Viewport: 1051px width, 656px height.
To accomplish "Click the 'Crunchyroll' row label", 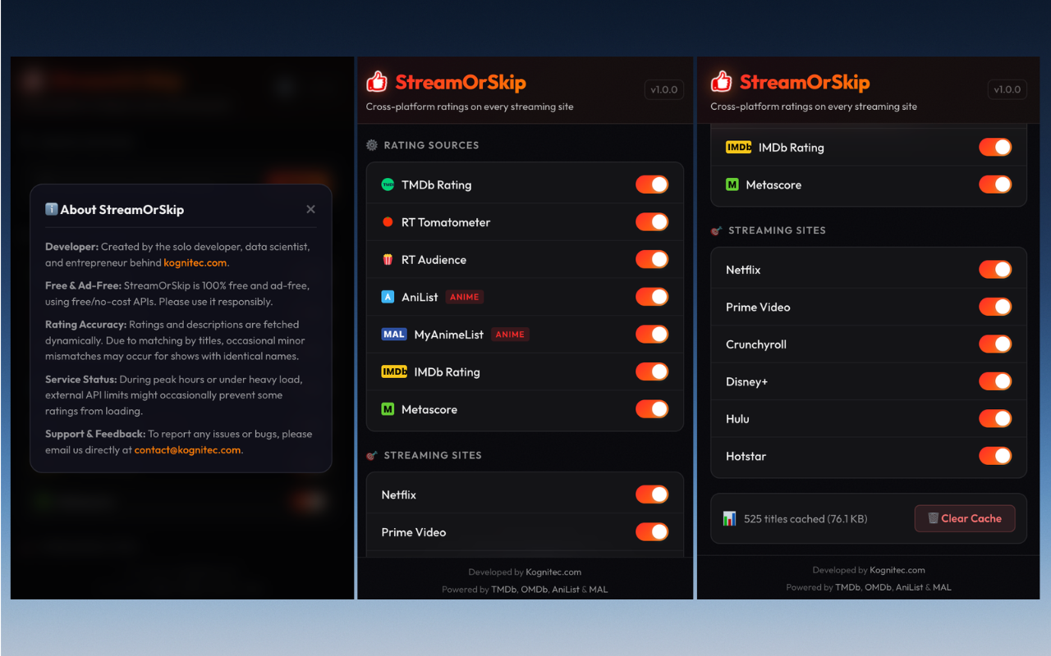I will (x=756, y=344).
